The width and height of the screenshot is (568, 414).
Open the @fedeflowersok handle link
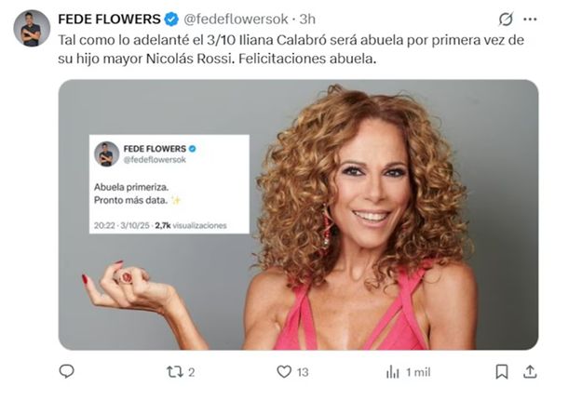click(234, 19)
